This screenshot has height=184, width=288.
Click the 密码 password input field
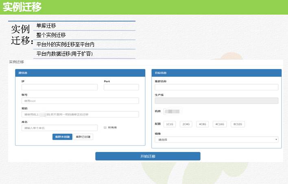(x=80, y=114)
